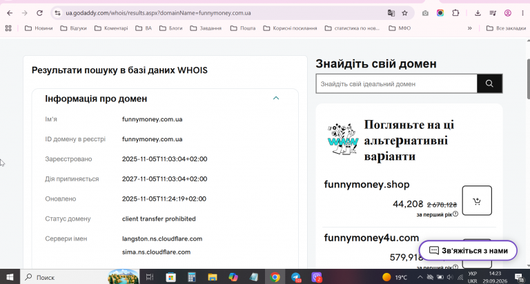Select the funnymoney4u.com domain name
Viewport: 530px width, 284px height.
(371, 238)
